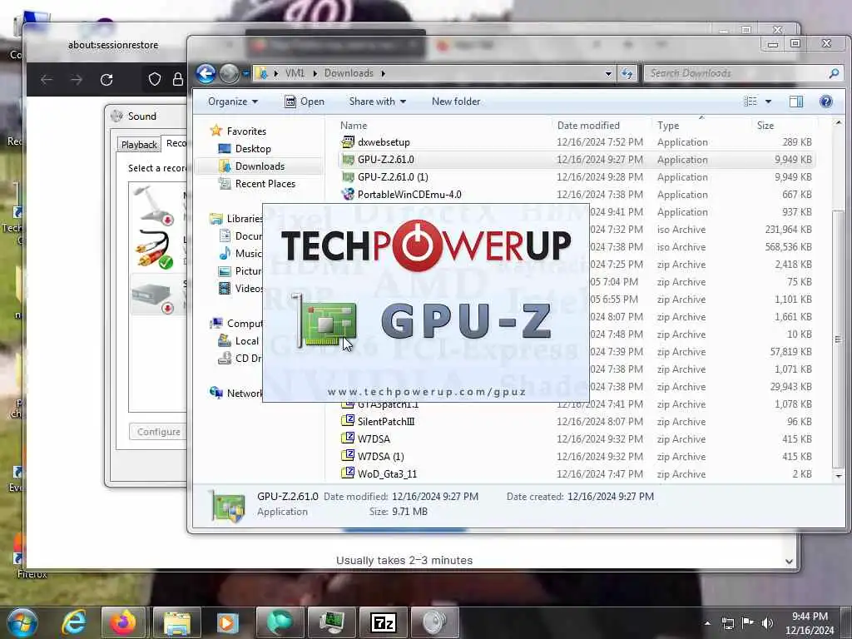Click inside the Search Downloads field
Screen dimensions: 852x639
click(x=736, y=73)
